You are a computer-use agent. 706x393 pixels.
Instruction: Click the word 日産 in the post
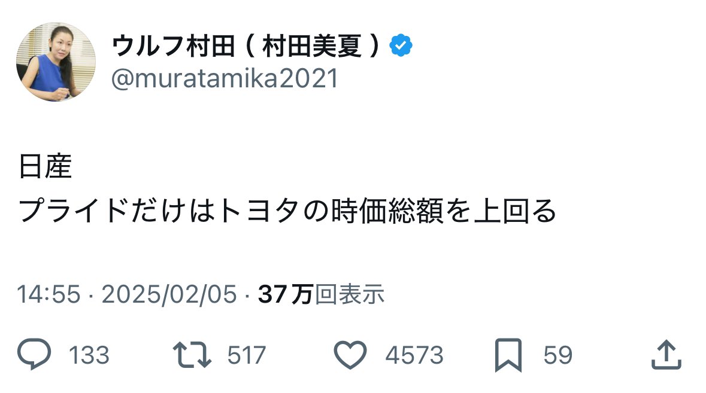coord(46,168)
